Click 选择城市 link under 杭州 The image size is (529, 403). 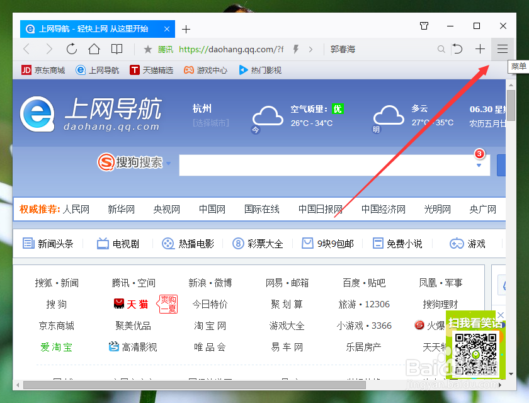(211, 123)
